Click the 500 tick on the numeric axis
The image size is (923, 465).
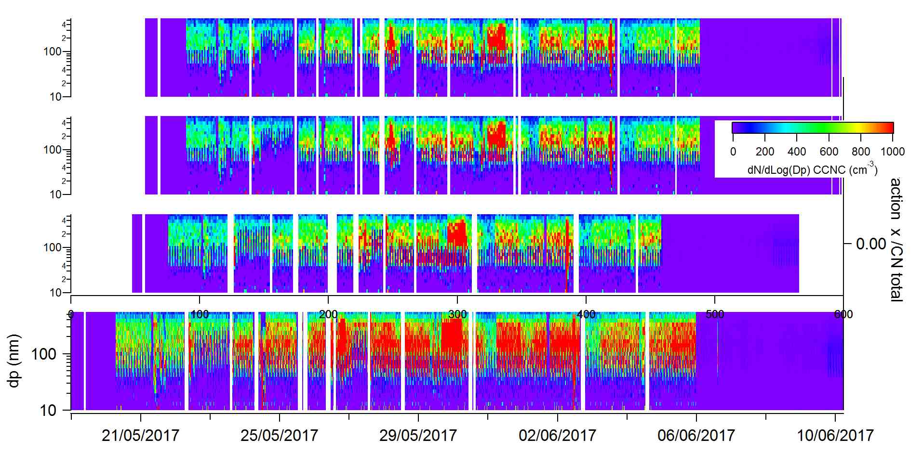(x=715, y=314)
